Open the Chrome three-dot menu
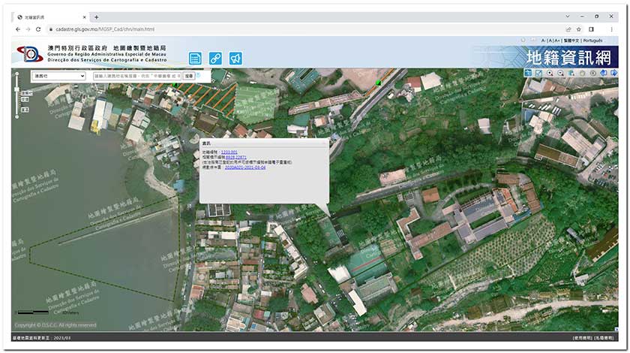630x353 pixels. pos(613,29)
